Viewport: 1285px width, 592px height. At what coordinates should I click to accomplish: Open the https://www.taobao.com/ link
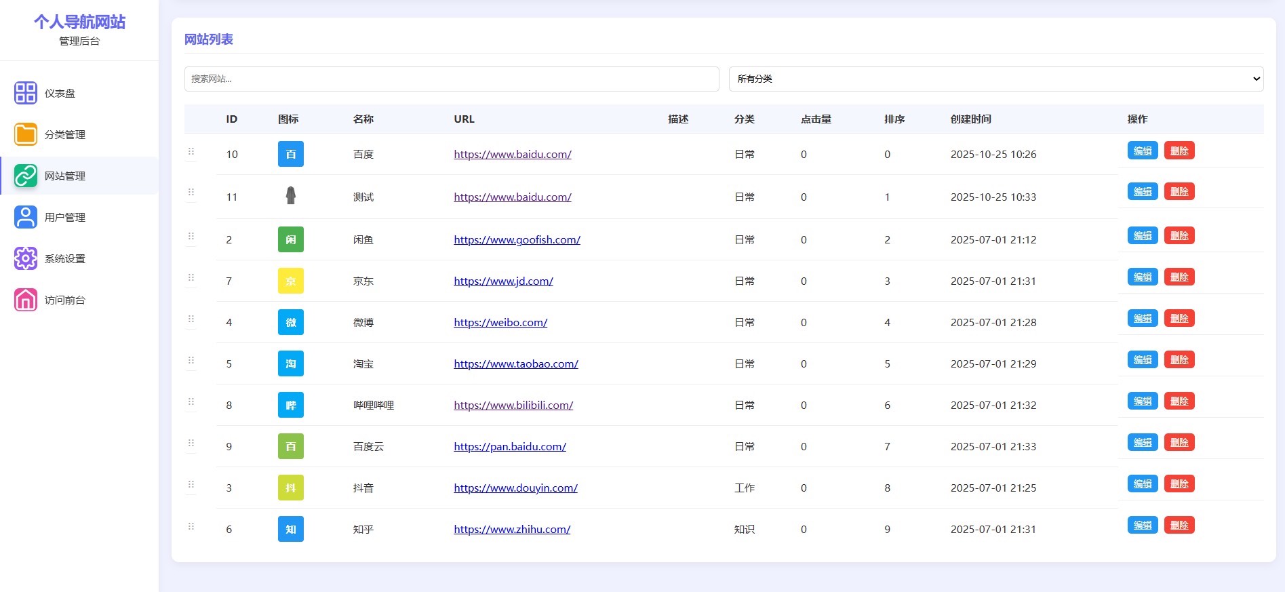[515, 363]
